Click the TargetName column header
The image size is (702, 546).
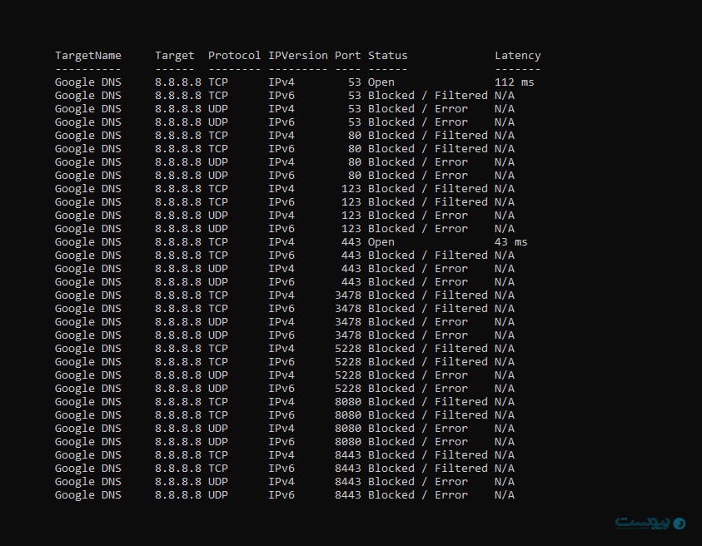coord(88,56)
